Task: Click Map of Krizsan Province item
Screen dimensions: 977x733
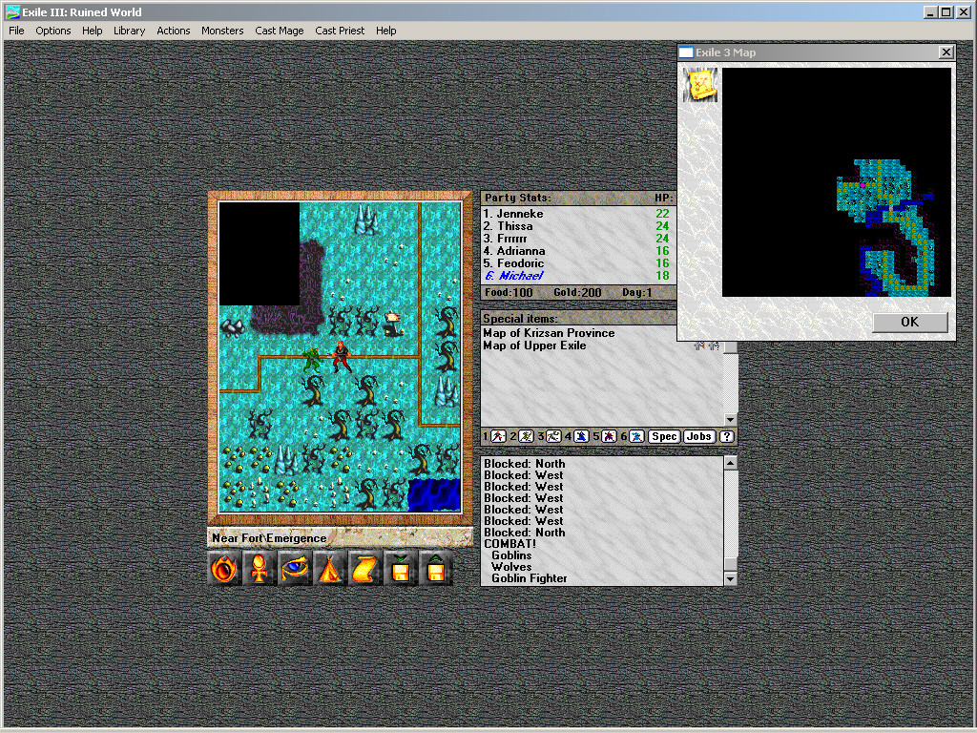Action: coord(549,333)
